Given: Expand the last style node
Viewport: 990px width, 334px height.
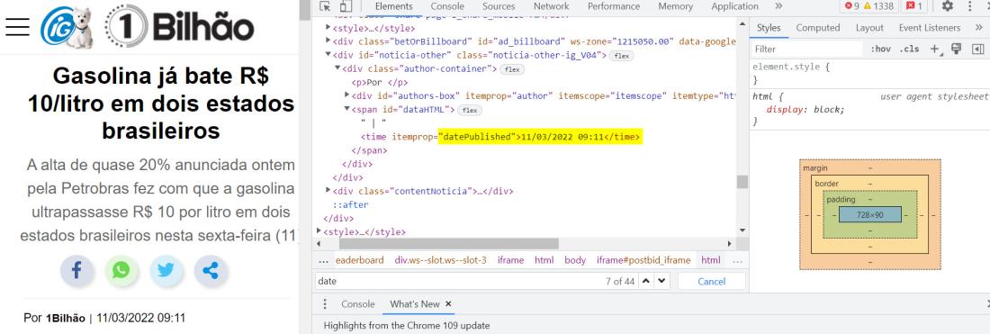Looking at the screenshot, I should coord(319,231).
